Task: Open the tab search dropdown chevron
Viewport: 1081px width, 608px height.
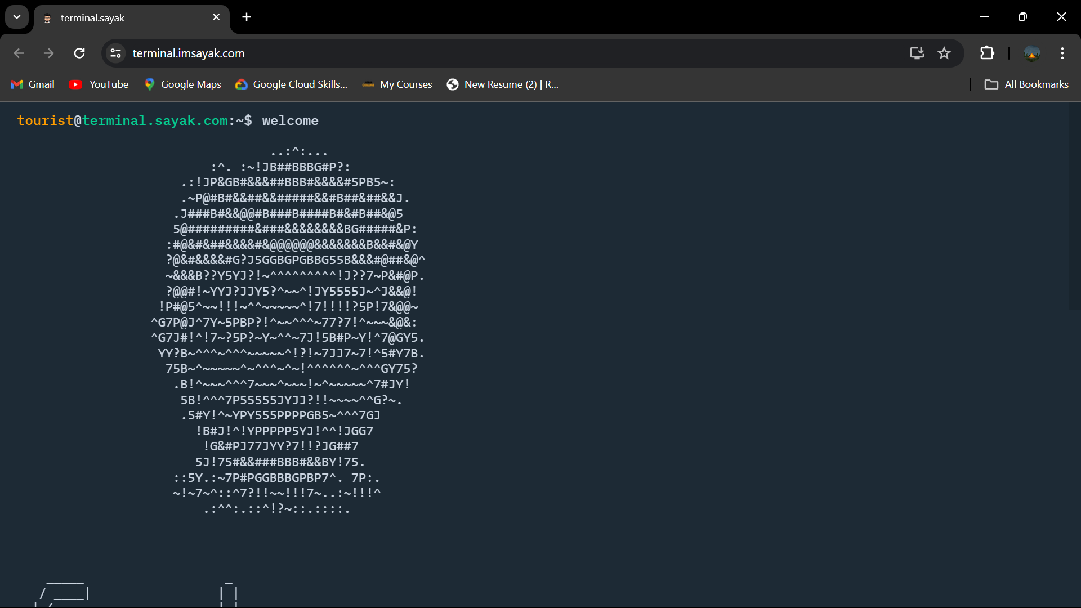Action: click(16, 17)
